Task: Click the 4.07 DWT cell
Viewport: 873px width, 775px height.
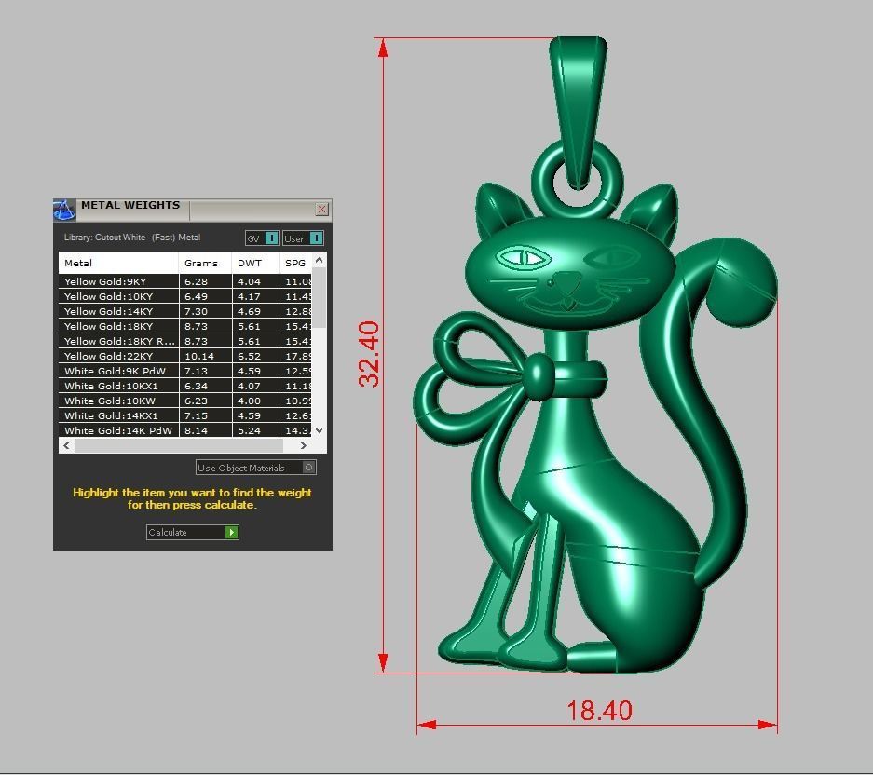Action: tap(255, 386)
